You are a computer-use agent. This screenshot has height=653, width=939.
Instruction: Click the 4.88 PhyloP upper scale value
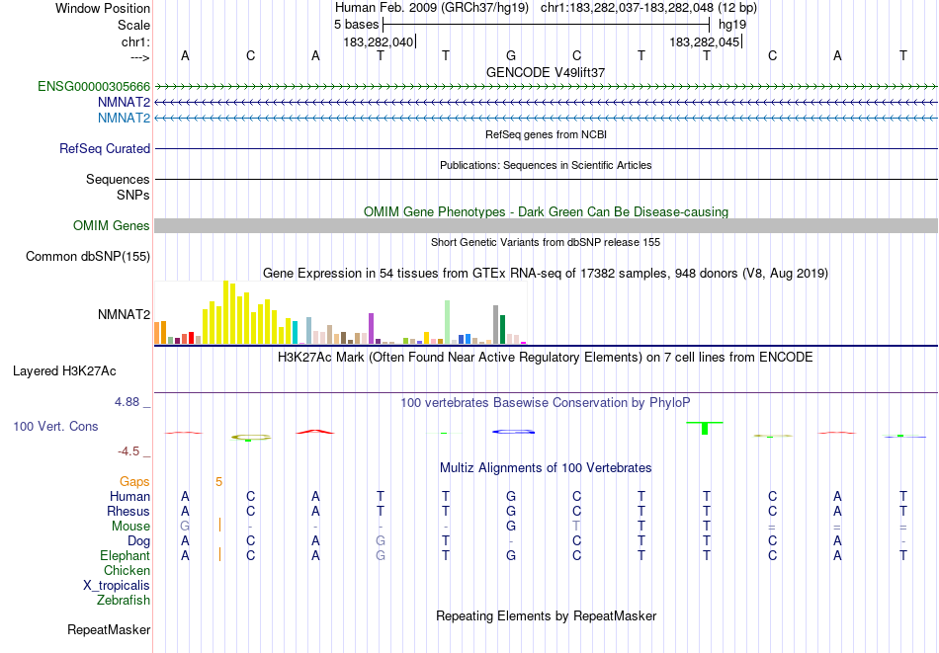click(127, 402)
